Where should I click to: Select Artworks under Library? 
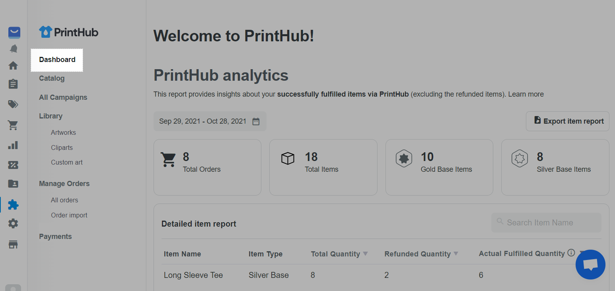(x=63, y=132)
